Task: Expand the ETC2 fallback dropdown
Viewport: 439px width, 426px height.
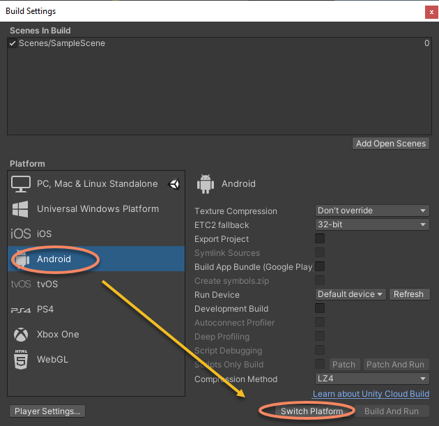Action: 372,225
